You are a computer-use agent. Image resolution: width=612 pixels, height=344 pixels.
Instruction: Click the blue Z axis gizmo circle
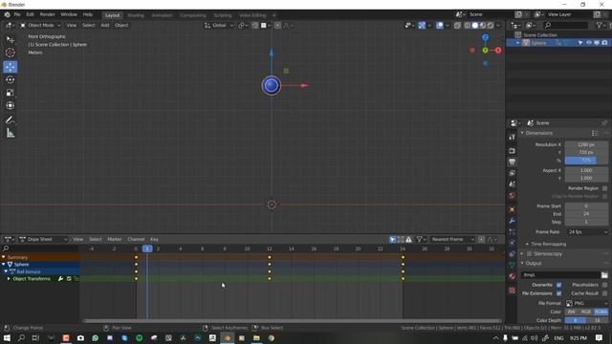[x=485, y=37]
